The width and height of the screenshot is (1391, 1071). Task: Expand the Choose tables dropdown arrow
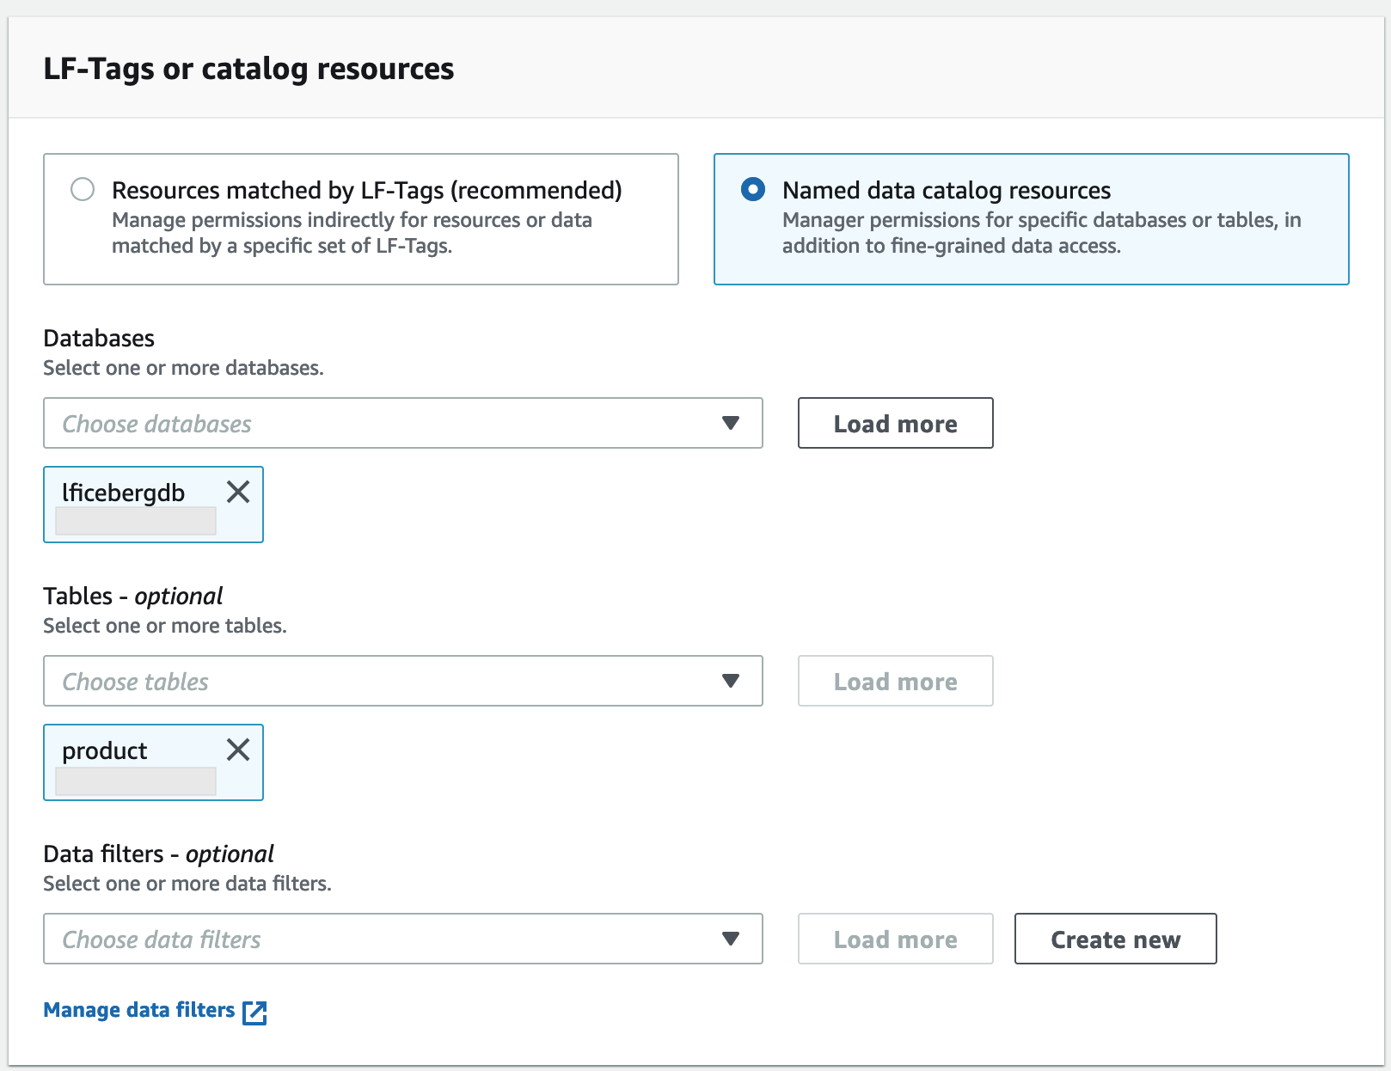click(x=730, y=681)
